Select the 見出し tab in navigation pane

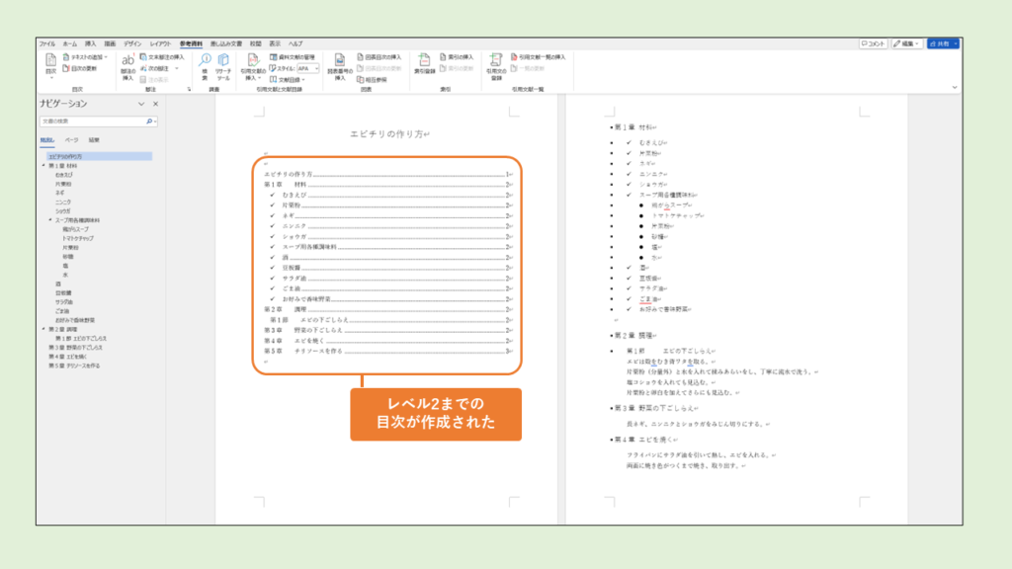pyautogui.click(x=47, y=140)
